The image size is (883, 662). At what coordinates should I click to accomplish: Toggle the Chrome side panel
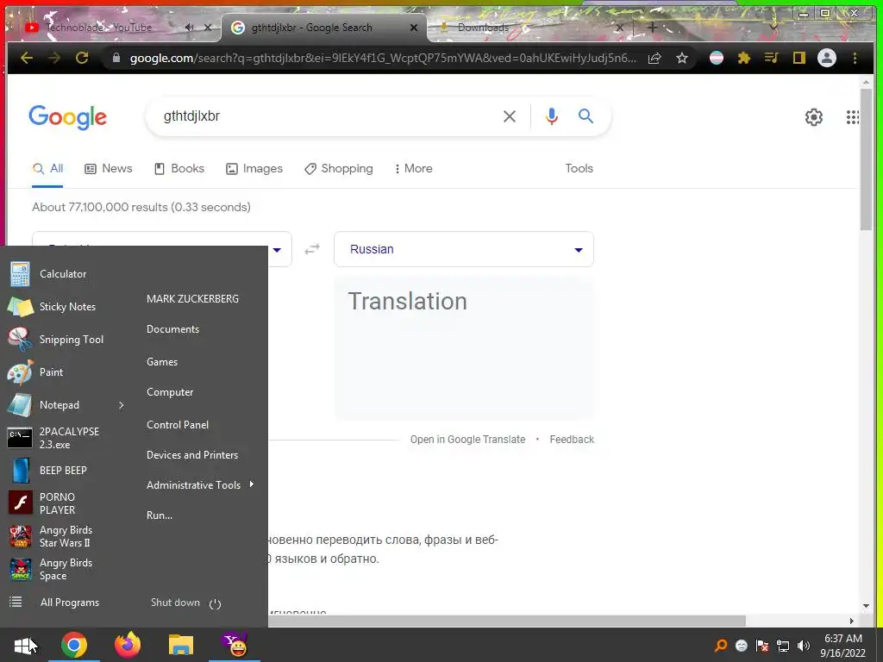pos(799,58)
